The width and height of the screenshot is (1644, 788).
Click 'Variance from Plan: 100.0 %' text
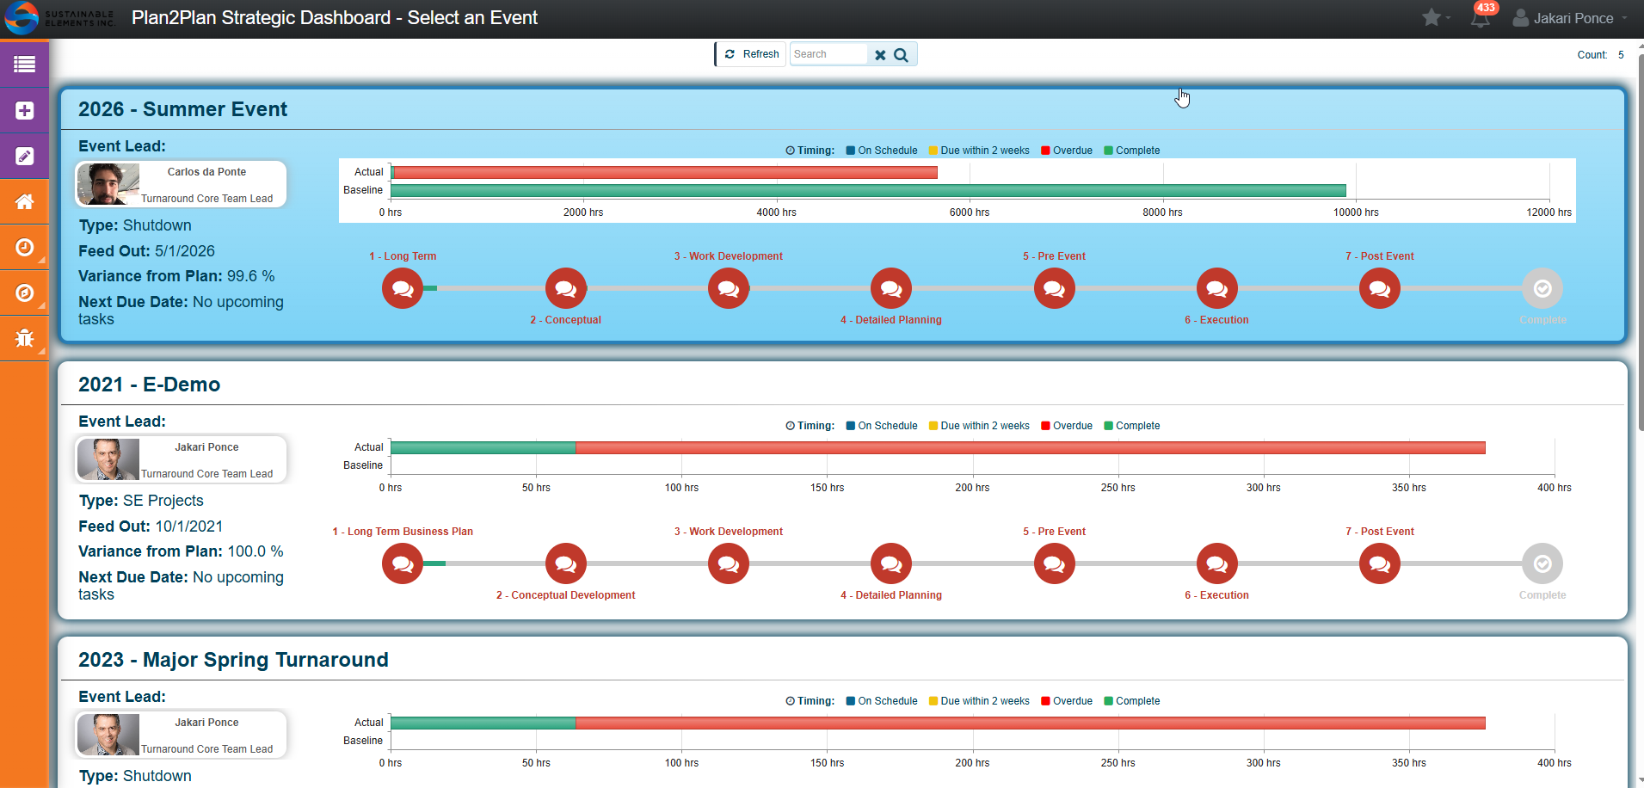181,551
